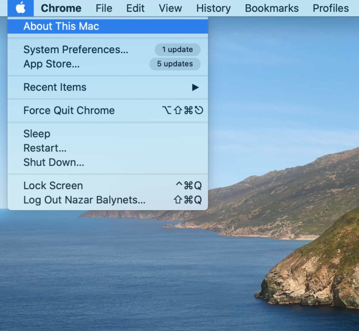Select Lock Screen menu entry
The width and height of the screenshot is (359, 331).
tap(108, 186)
